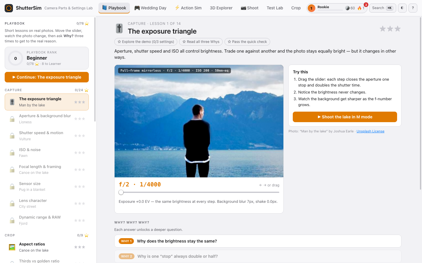Click Shoot the lake in M mode
The height and width of the screenshot is (263, 422).
[x=345, y=117]
